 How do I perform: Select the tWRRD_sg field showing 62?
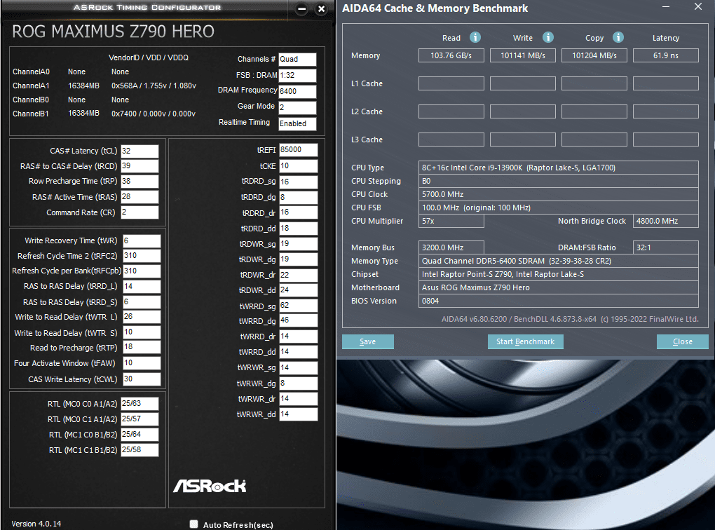(x=298, y=306)
